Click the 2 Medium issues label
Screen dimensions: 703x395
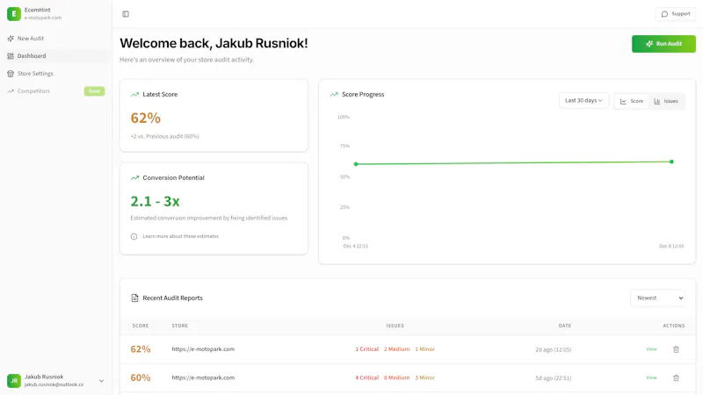click(x=396, y=348)
